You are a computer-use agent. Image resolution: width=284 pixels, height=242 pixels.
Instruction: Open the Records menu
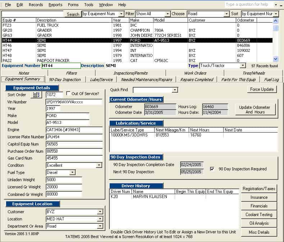(x=36, y=5)
